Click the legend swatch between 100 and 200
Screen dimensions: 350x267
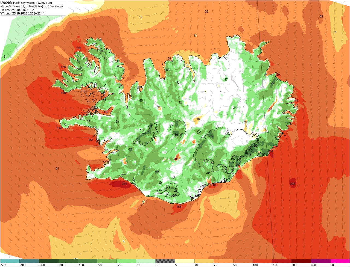(x=262, y=261)
